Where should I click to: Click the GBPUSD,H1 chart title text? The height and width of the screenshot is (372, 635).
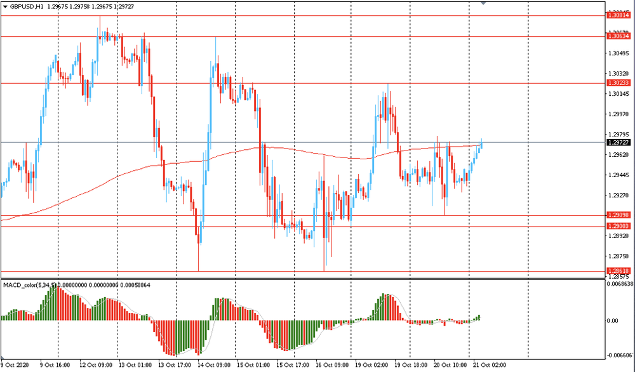[27, 7]
